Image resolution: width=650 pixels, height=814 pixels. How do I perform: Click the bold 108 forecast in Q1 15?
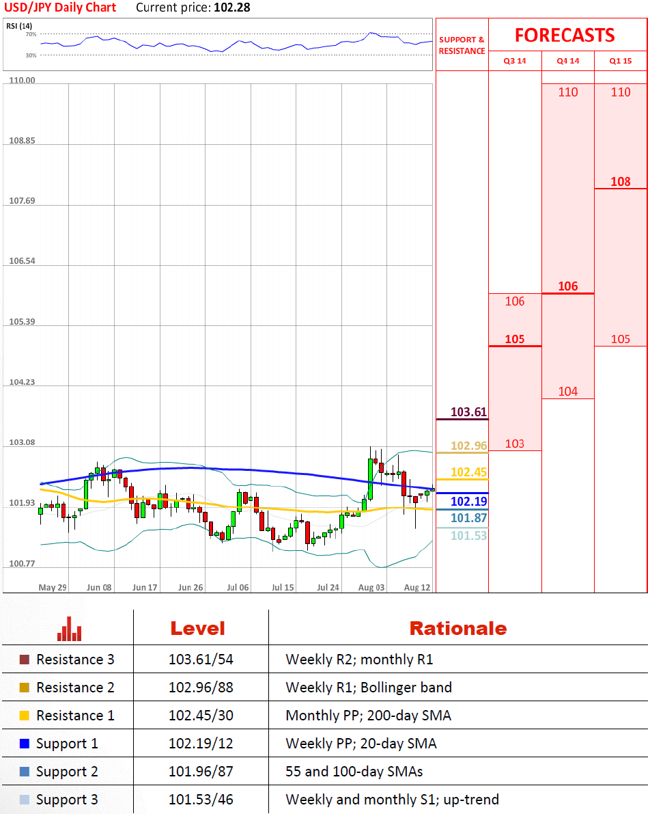(x=621, y=182)
